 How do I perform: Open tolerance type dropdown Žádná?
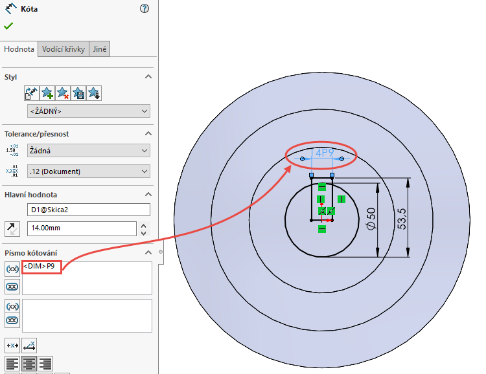click(89, 151)
